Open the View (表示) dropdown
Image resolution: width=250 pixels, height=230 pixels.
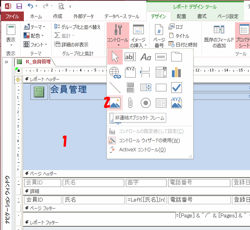pos(11,36)
